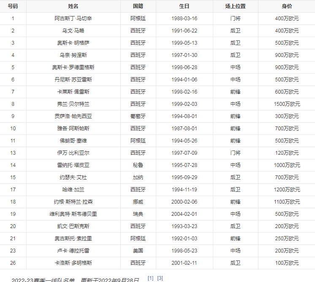Click player name 阿古斯丁·马切辛
Screen dimensions: 315x282
[73, 19]
